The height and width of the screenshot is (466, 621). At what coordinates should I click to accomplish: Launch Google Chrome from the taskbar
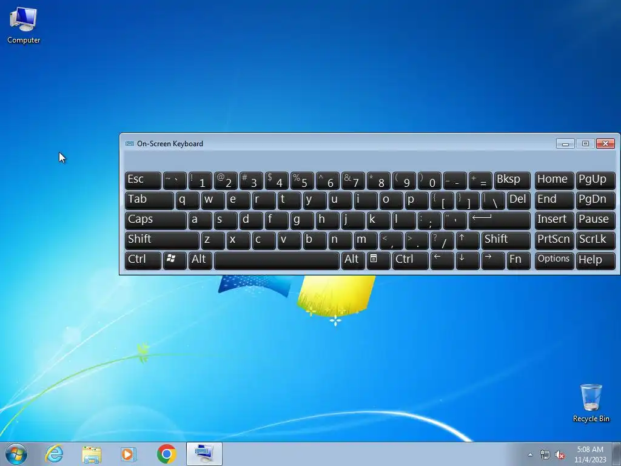[x=166, y=454]
